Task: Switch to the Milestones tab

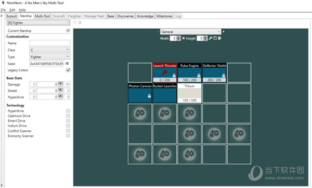Action: (164, 16)
